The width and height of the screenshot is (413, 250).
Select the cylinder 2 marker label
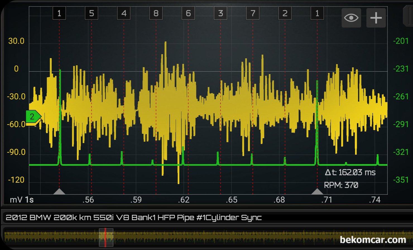(285, 13)
